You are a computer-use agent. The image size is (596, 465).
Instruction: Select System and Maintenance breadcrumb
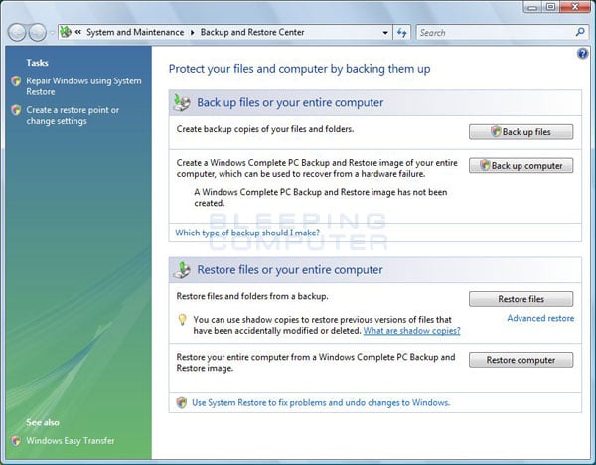tap(135, 33)
